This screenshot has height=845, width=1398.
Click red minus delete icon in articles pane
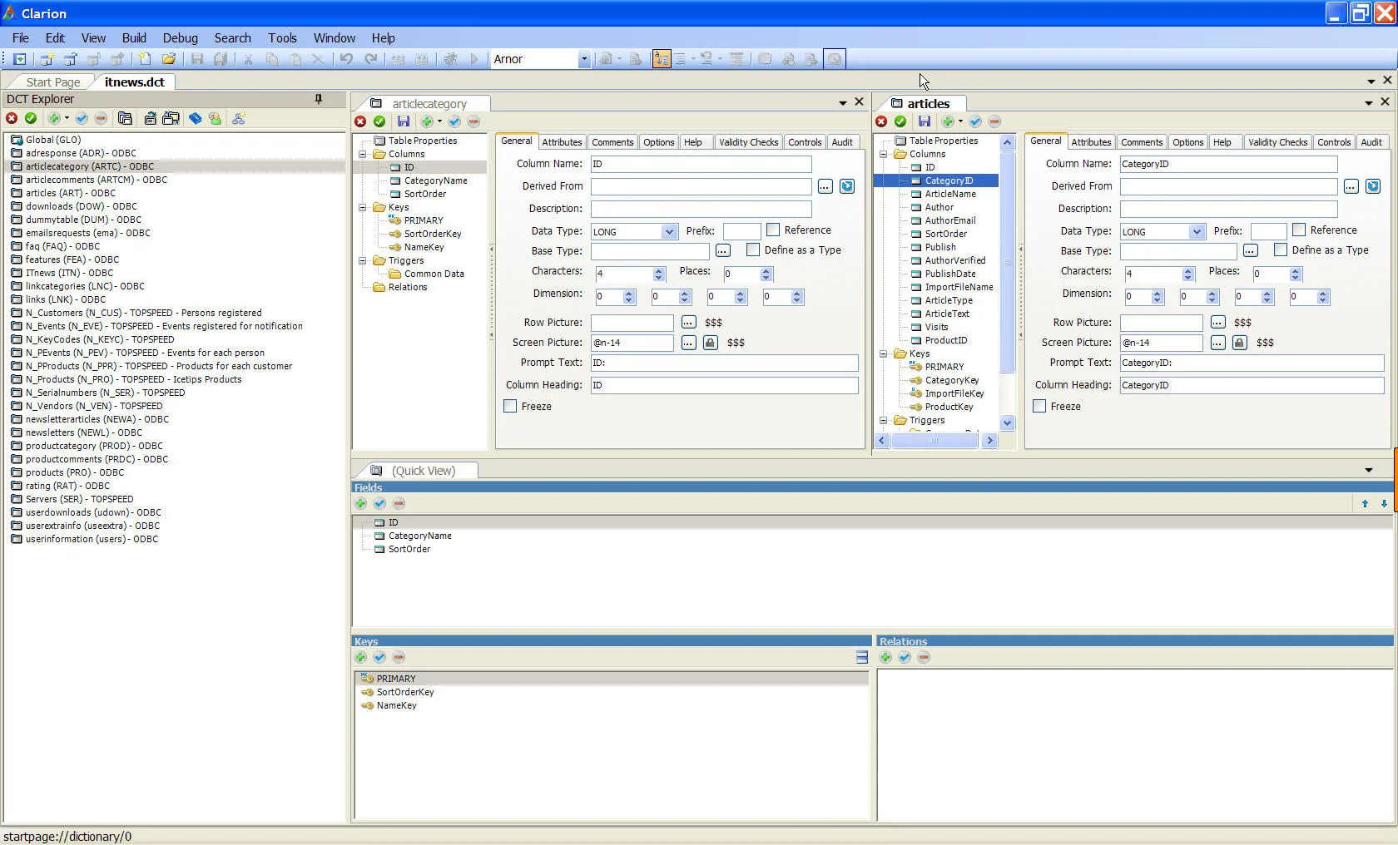994,121
